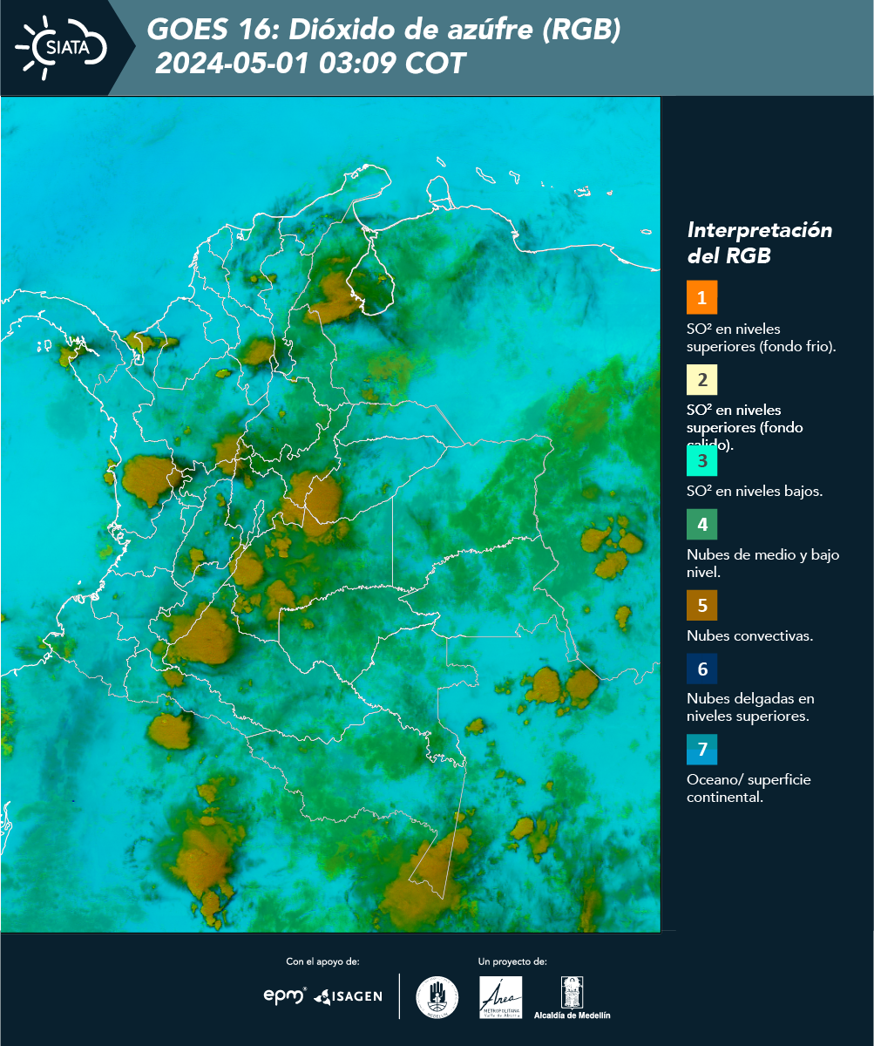Click the label "SO² en niveles bajos."

pyautogui.click(x=755, y=491)
